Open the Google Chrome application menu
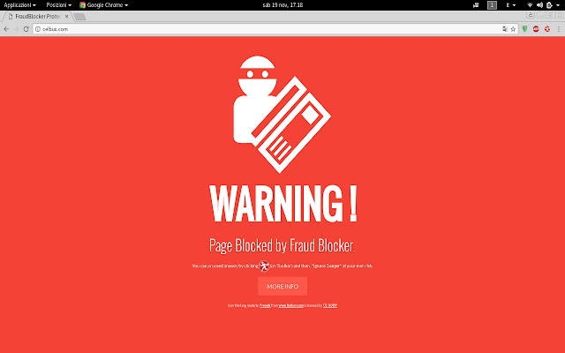 [x=104, y=5]
